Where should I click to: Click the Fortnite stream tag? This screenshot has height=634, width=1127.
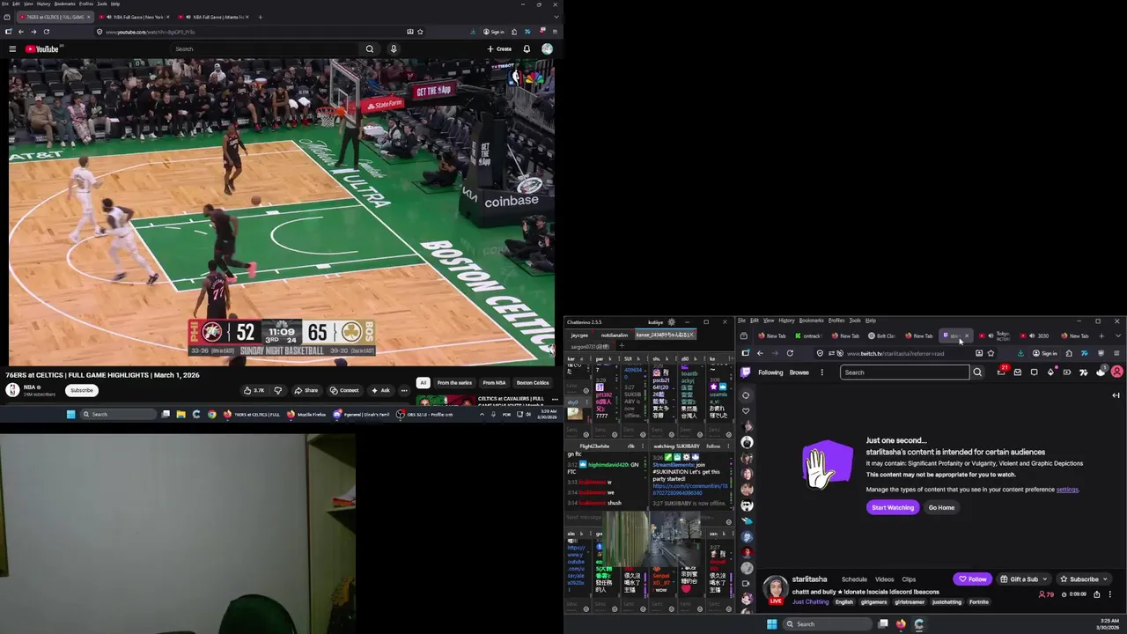pos(979,602)
